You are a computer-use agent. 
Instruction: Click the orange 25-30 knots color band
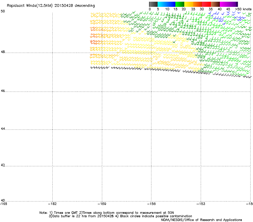click(198, 4)
